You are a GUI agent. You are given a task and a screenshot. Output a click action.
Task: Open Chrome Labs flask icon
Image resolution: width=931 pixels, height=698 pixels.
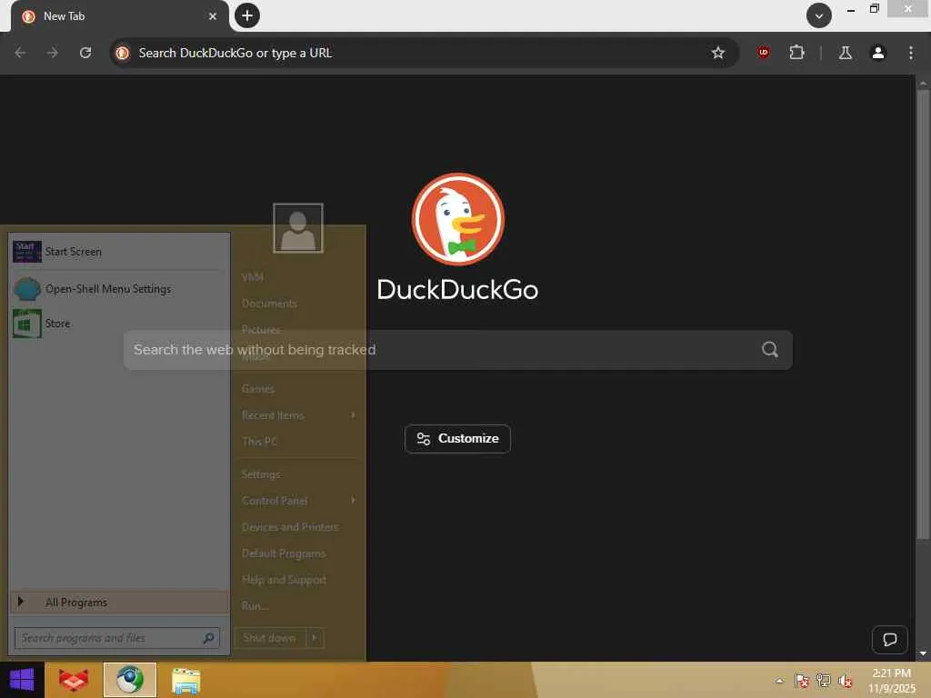pyautogui.click(x=845, y=53)
